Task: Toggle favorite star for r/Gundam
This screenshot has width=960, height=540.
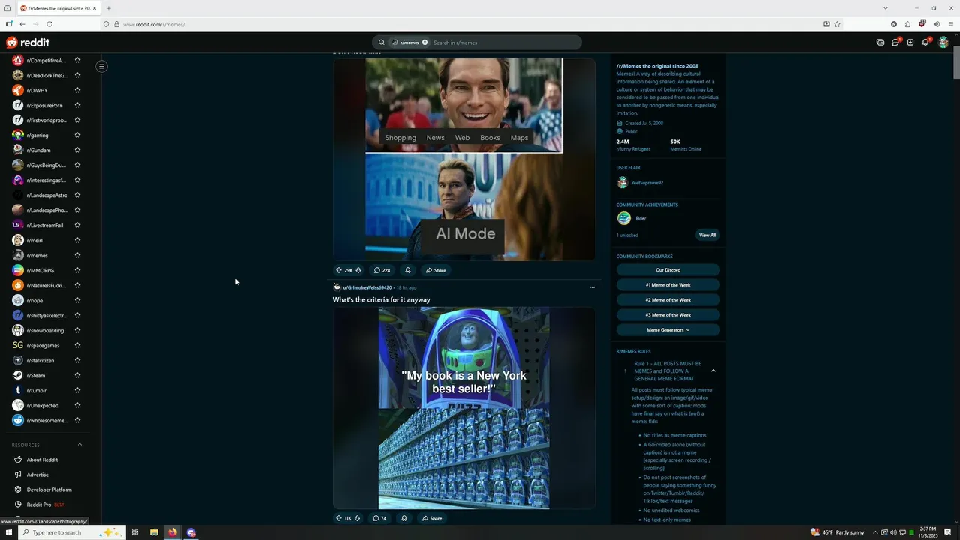Action: [x=77, y=150]
